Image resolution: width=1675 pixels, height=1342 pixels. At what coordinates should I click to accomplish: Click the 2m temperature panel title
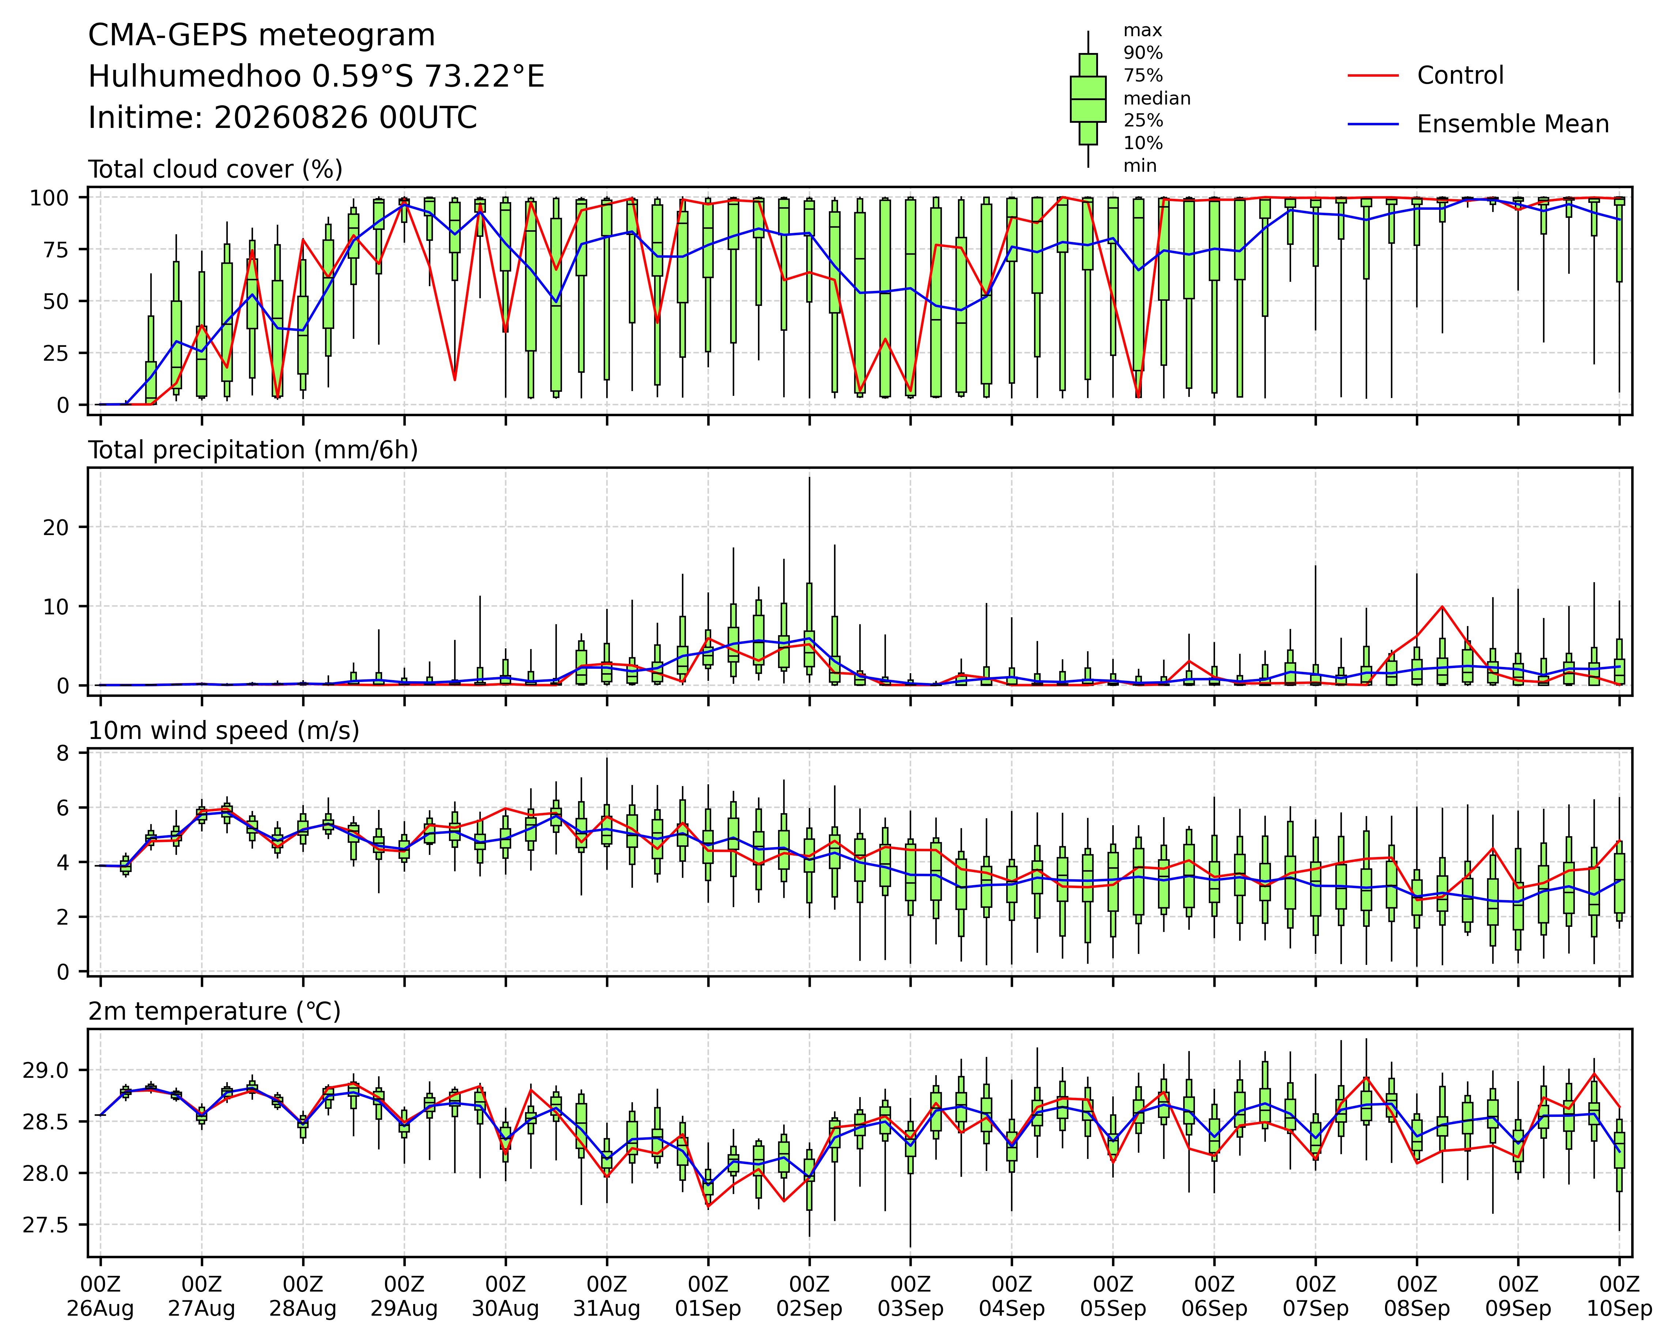click(x=214, y=1011)
